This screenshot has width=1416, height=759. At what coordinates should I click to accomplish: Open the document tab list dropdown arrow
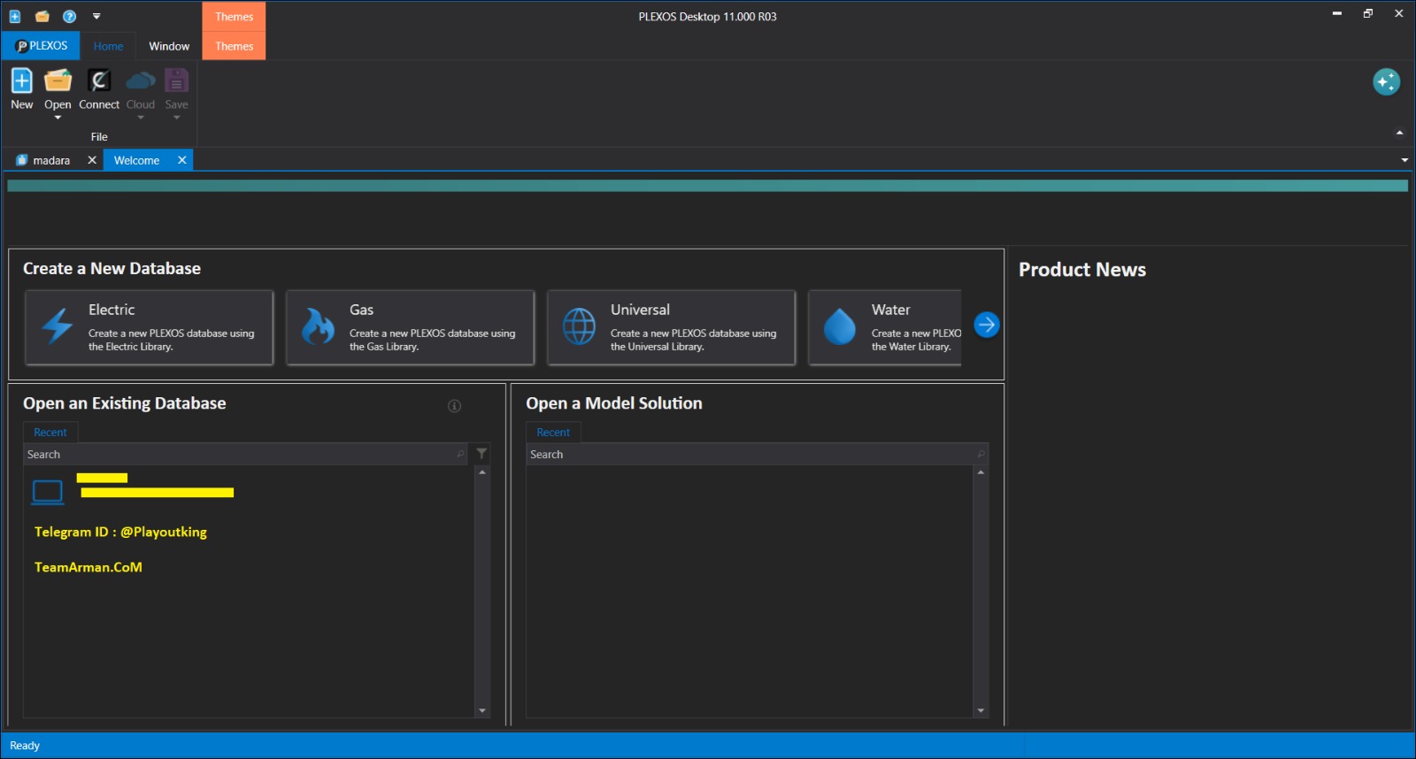(1404, 160)
